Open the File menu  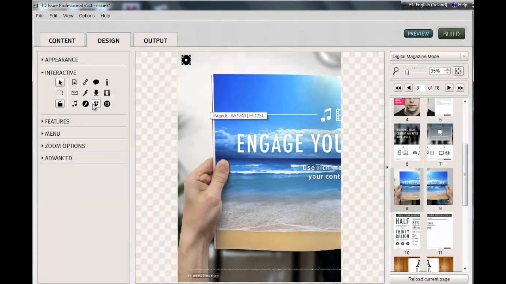pyautogui.click(x=40, y=16)
